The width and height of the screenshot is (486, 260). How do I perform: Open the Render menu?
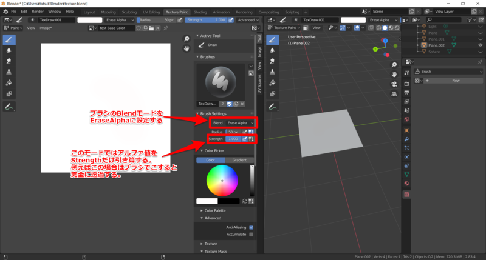coord(38,12)
